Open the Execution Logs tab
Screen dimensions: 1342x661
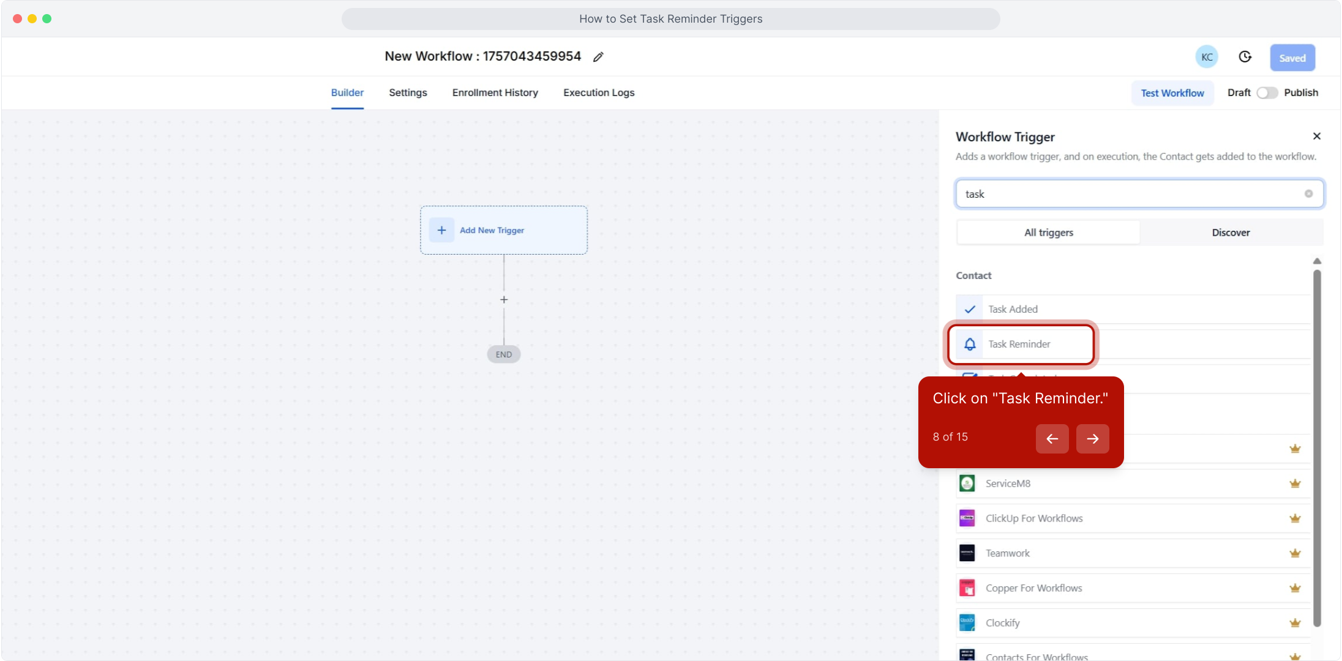tap(599, 93)
